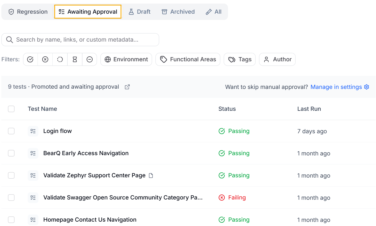Click the Last Run column header

309,109
